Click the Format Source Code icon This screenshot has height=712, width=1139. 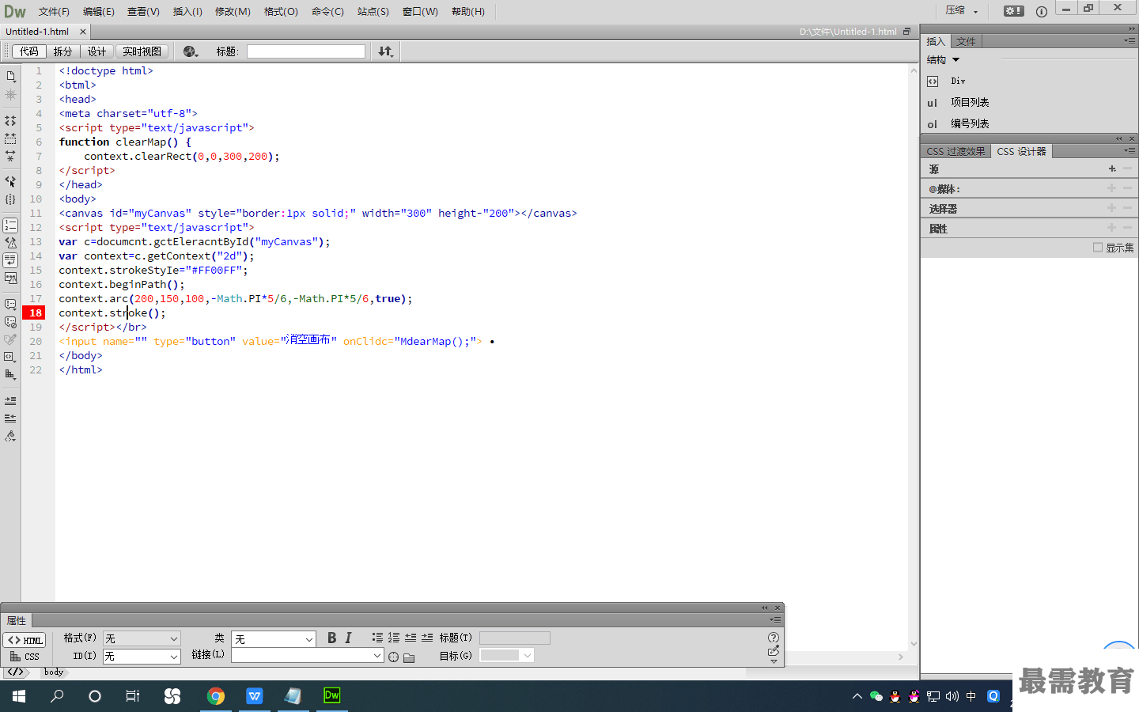coord(11,436)
